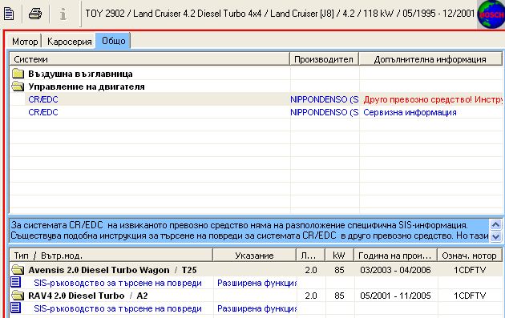
Task: Collapse the Управление на двигателя folder icon
Action: coord(18,87)
